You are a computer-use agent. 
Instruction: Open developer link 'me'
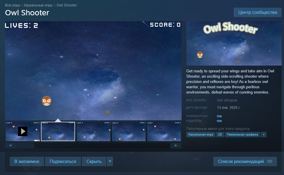click(219, 116)
